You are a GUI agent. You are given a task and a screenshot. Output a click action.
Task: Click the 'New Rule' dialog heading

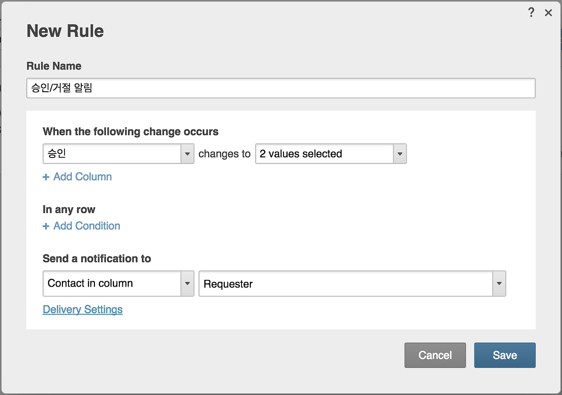[65, 31]
